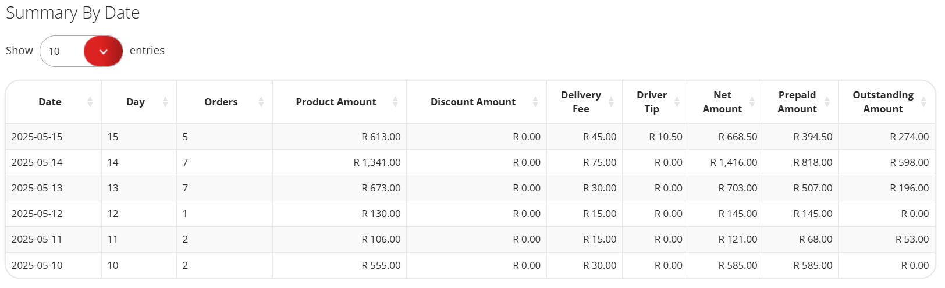This screenshot has height=288, width=945.
Task: Sort by Prepaid Amount sort icon
Action: 827,102
